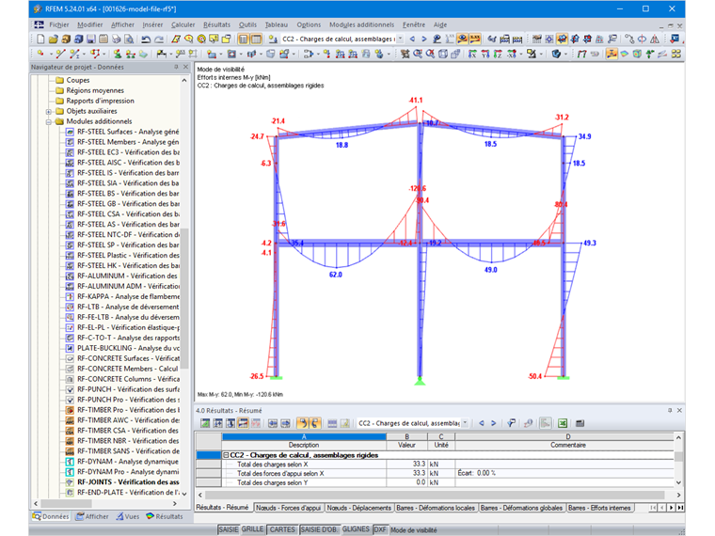This screenshot has width=715, height=536.
Task: Switch to Nœuds - Déplacements tab
Action: point(358,508)
